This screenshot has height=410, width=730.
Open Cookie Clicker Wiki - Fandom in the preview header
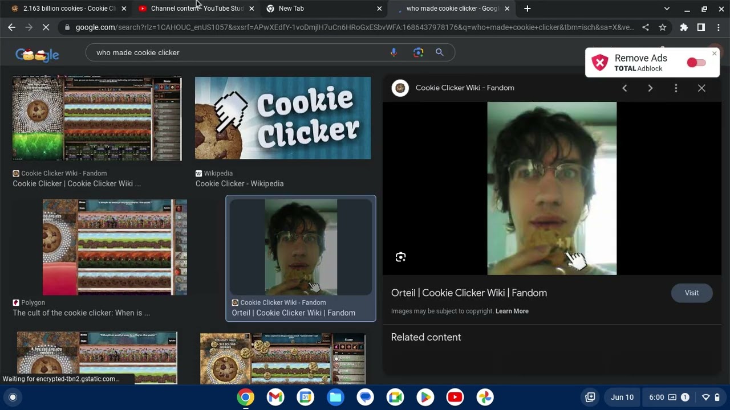pyautogui.click(x=465, y=88)
